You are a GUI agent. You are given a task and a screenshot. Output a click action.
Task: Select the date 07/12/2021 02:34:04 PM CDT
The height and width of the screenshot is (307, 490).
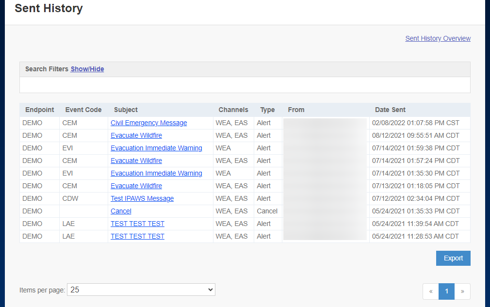coord(416,199)
